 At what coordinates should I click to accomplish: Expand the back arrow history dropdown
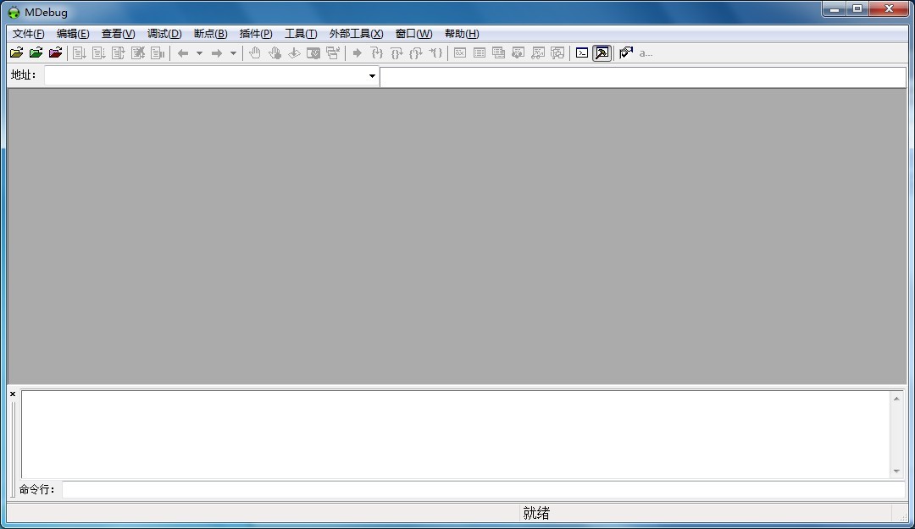click(x=199, y=53)
